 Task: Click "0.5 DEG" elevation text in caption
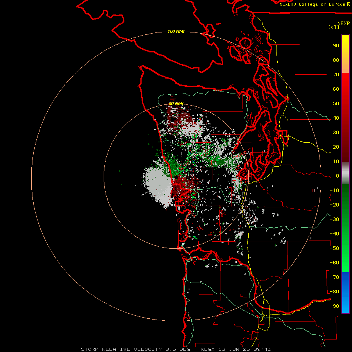pyautogui.click(x=178, y=349)
